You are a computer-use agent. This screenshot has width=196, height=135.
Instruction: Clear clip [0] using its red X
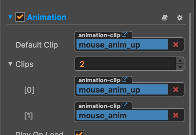[x=176, y=90]
